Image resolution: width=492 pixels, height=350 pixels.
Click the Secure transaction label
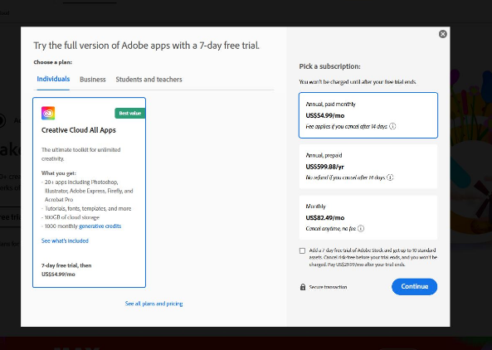pos(328,287)
